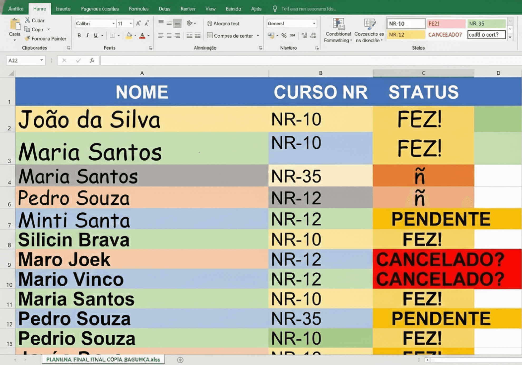Click the Aleqma fest wrap button

point(223,23)
